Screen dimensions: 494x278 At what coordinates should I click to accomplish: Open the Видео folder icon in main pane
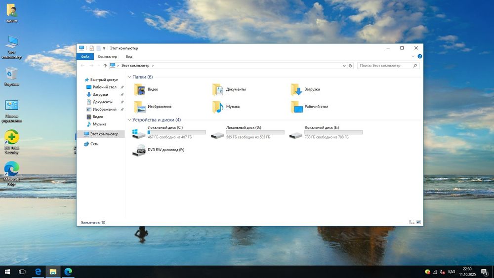tap(139, 89)
